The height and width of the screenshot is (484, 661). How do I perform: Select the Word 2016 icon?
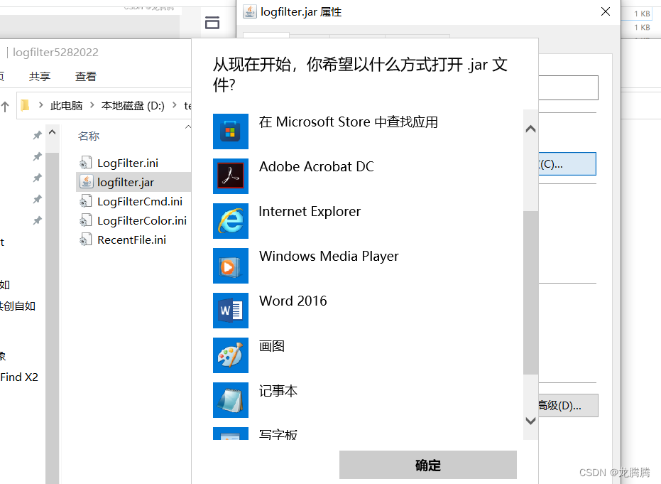[231, 311]
